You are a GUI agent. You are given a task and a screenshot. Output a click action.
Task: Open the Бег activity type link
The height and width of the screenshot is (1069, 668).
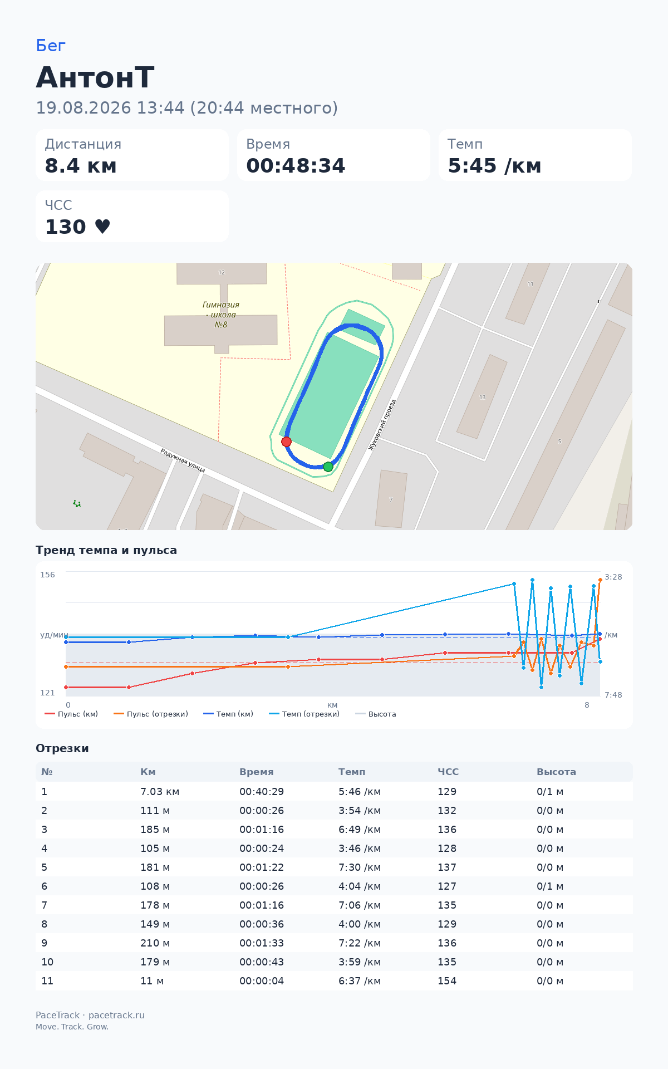point(51,46)
